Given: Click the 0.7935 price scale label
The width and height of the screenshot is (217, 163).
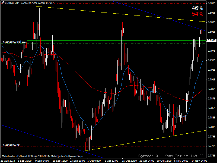Looking at the screenshot, I should coord(212,70).
